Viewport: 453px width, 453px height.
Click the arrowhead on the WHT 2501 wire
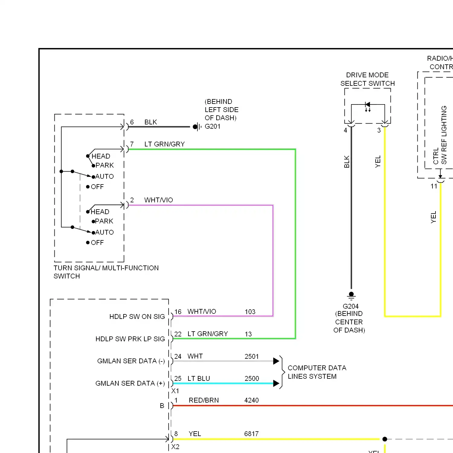[x=276, y=361]
